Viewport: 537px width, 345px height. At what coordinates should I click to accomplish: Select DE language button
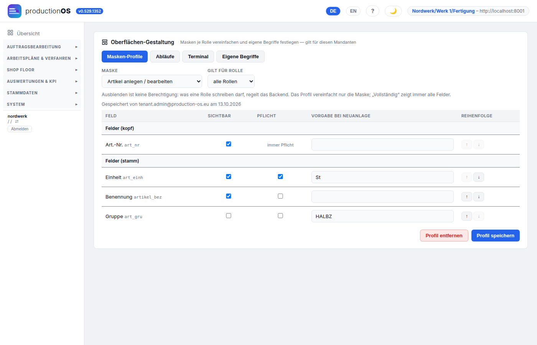(x=333, y=11)
